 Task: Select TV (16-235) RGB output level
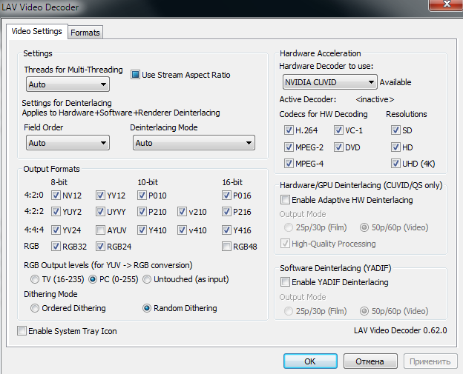coord(34,279)
